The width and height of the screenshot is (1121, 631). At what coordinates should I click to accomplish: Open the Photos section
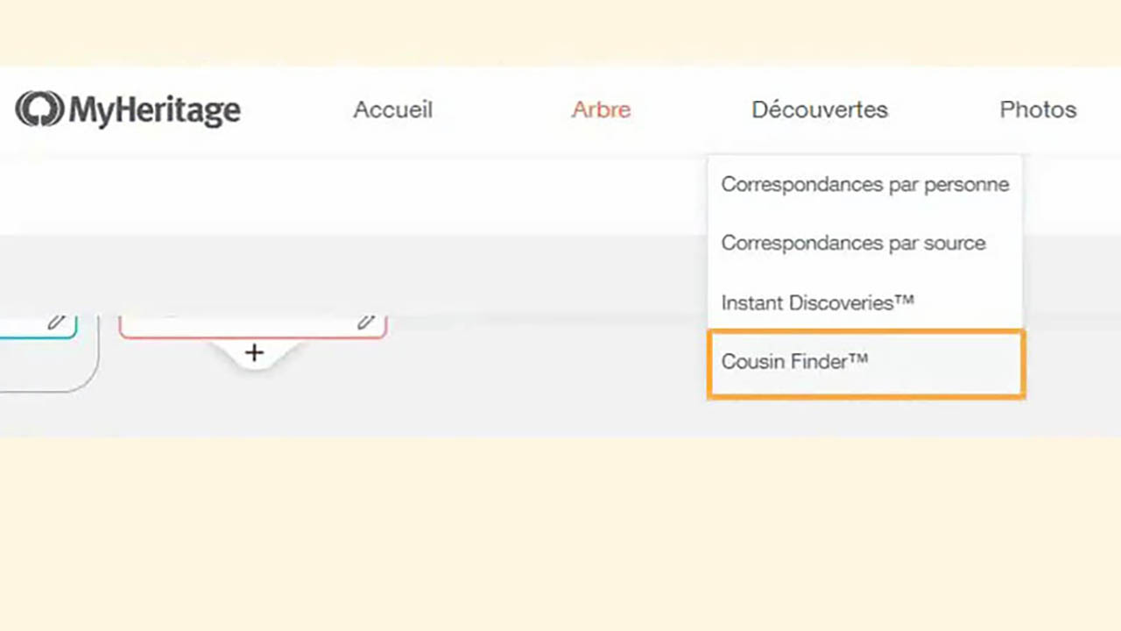coord(1038,110)
